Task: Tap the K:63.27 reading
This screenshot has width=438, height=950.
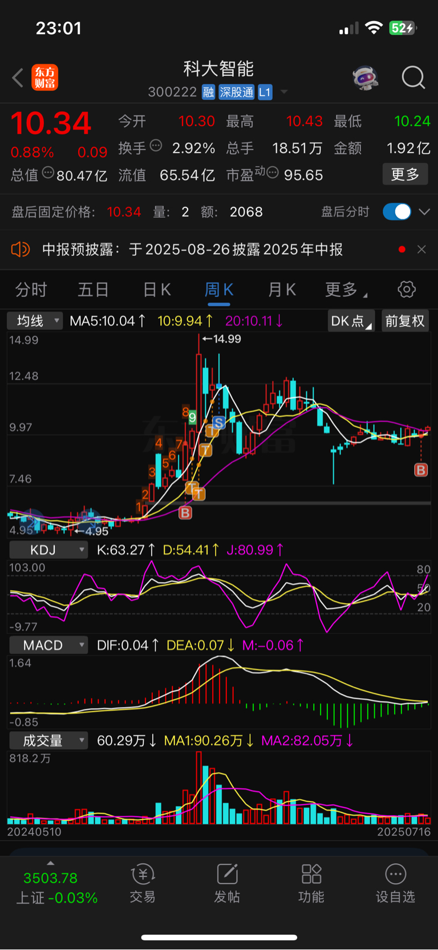Action: click(125, 550)
